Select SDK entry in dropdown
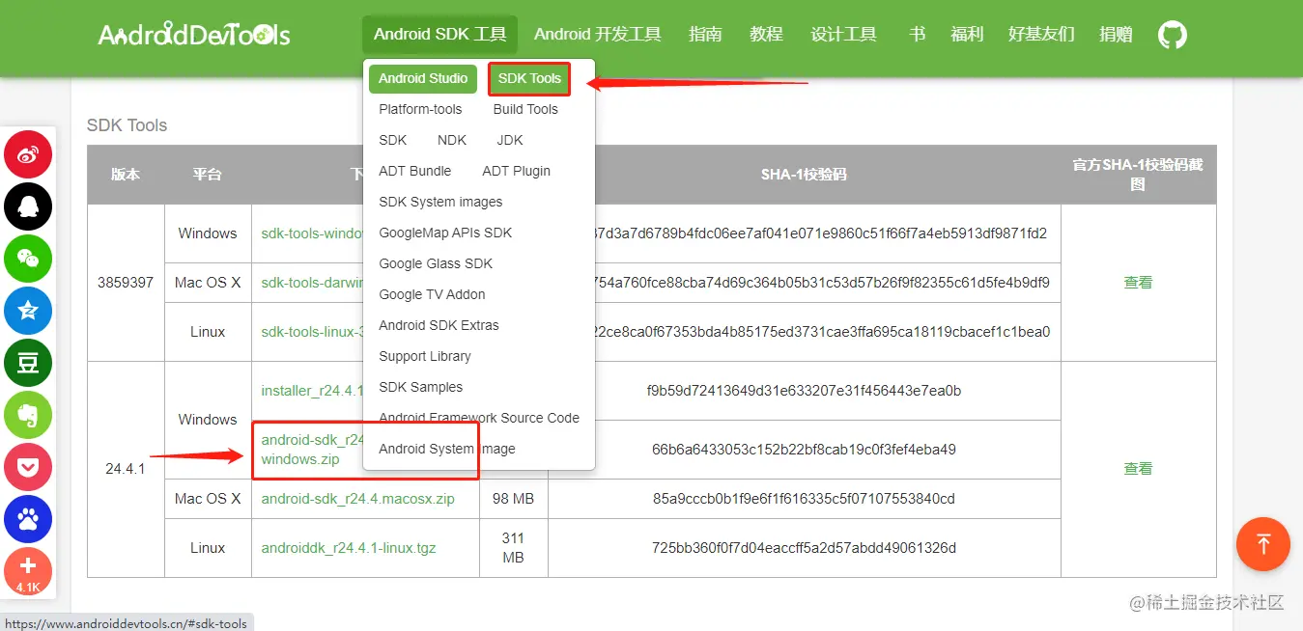 [x=393, y=140]
